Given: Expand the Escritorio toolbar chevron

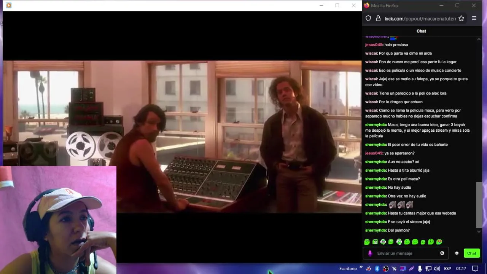Looking at the screenshot, I should tap(361, 267).
